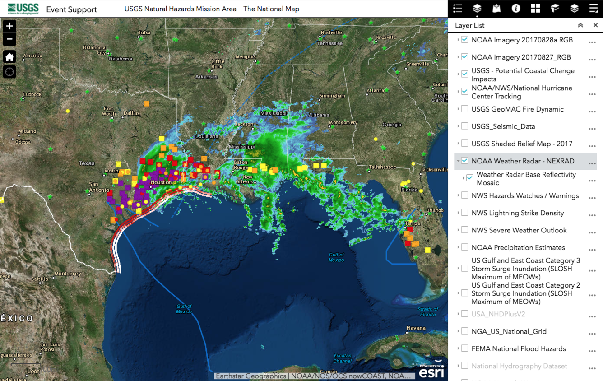Enable USGS_Seismic_Data layer checkbox
The height and width of the screenshot is (381, 603).
click(464, 126)
